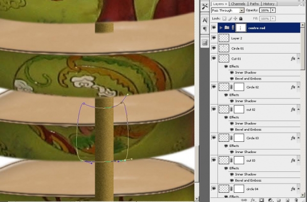The image size is (307, 202).
Task: Toggle Cut 01 Bevel and Emboss eye
Action: [232, 79]
